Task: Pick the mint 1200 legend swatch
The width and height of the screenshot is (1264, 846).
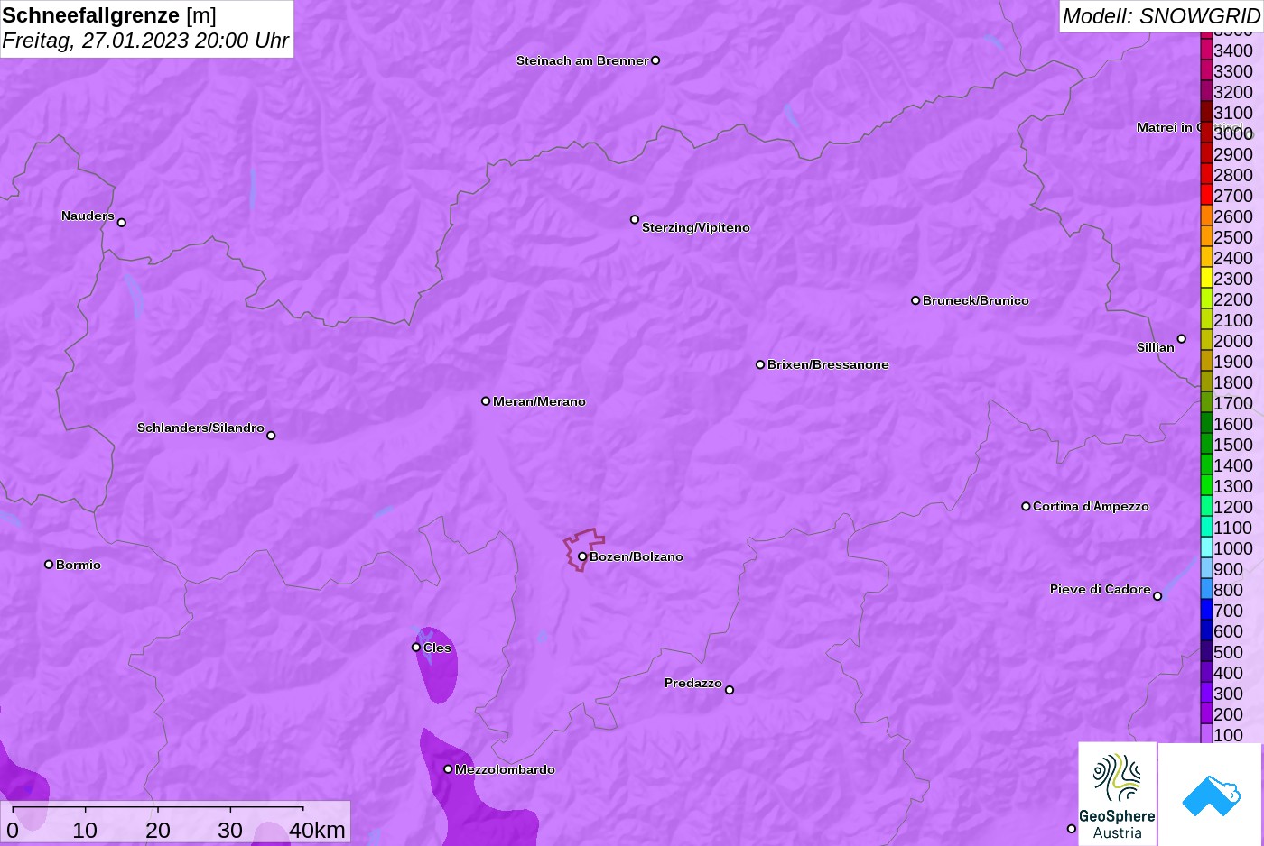Action: coord(1206,506)
